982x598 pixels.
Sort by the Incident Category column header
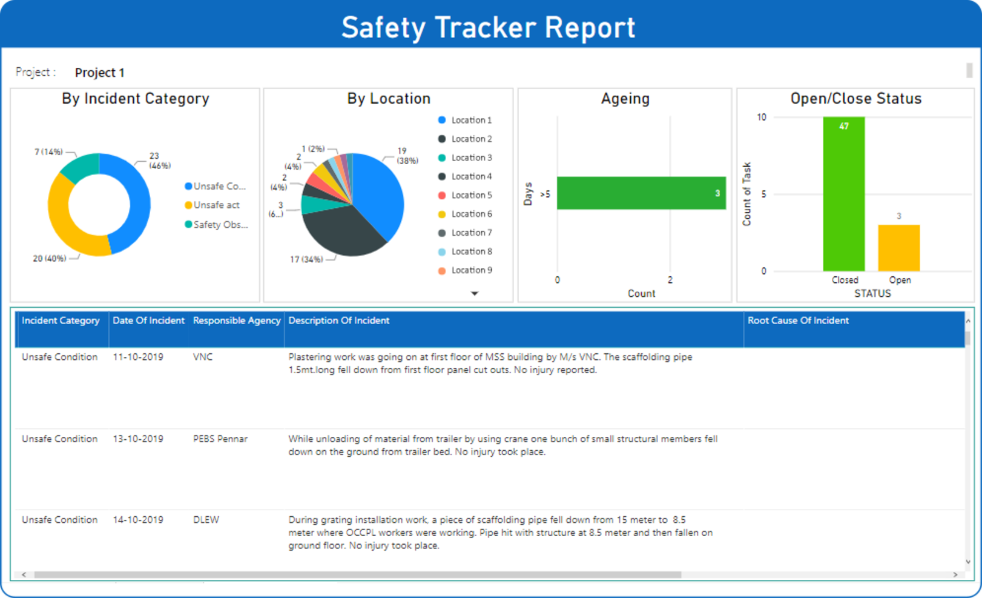tap(60, 321)
